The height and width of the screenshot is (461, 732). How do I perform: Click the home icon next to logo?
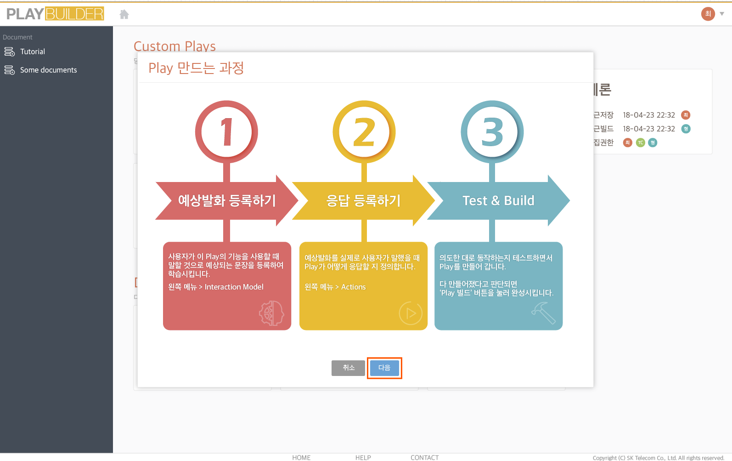click(124, 15)
